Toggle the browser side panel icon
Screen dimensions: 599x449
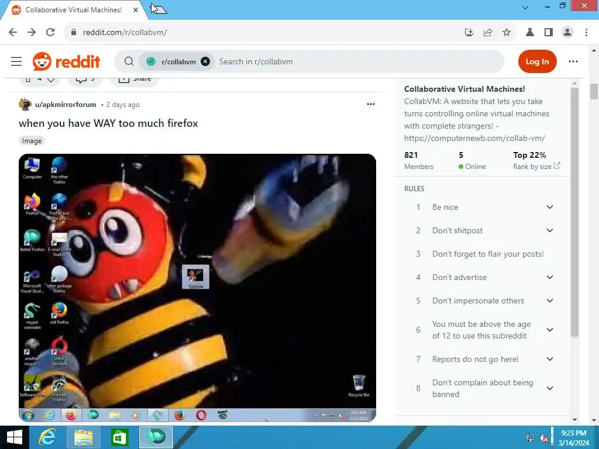point(549,33)
